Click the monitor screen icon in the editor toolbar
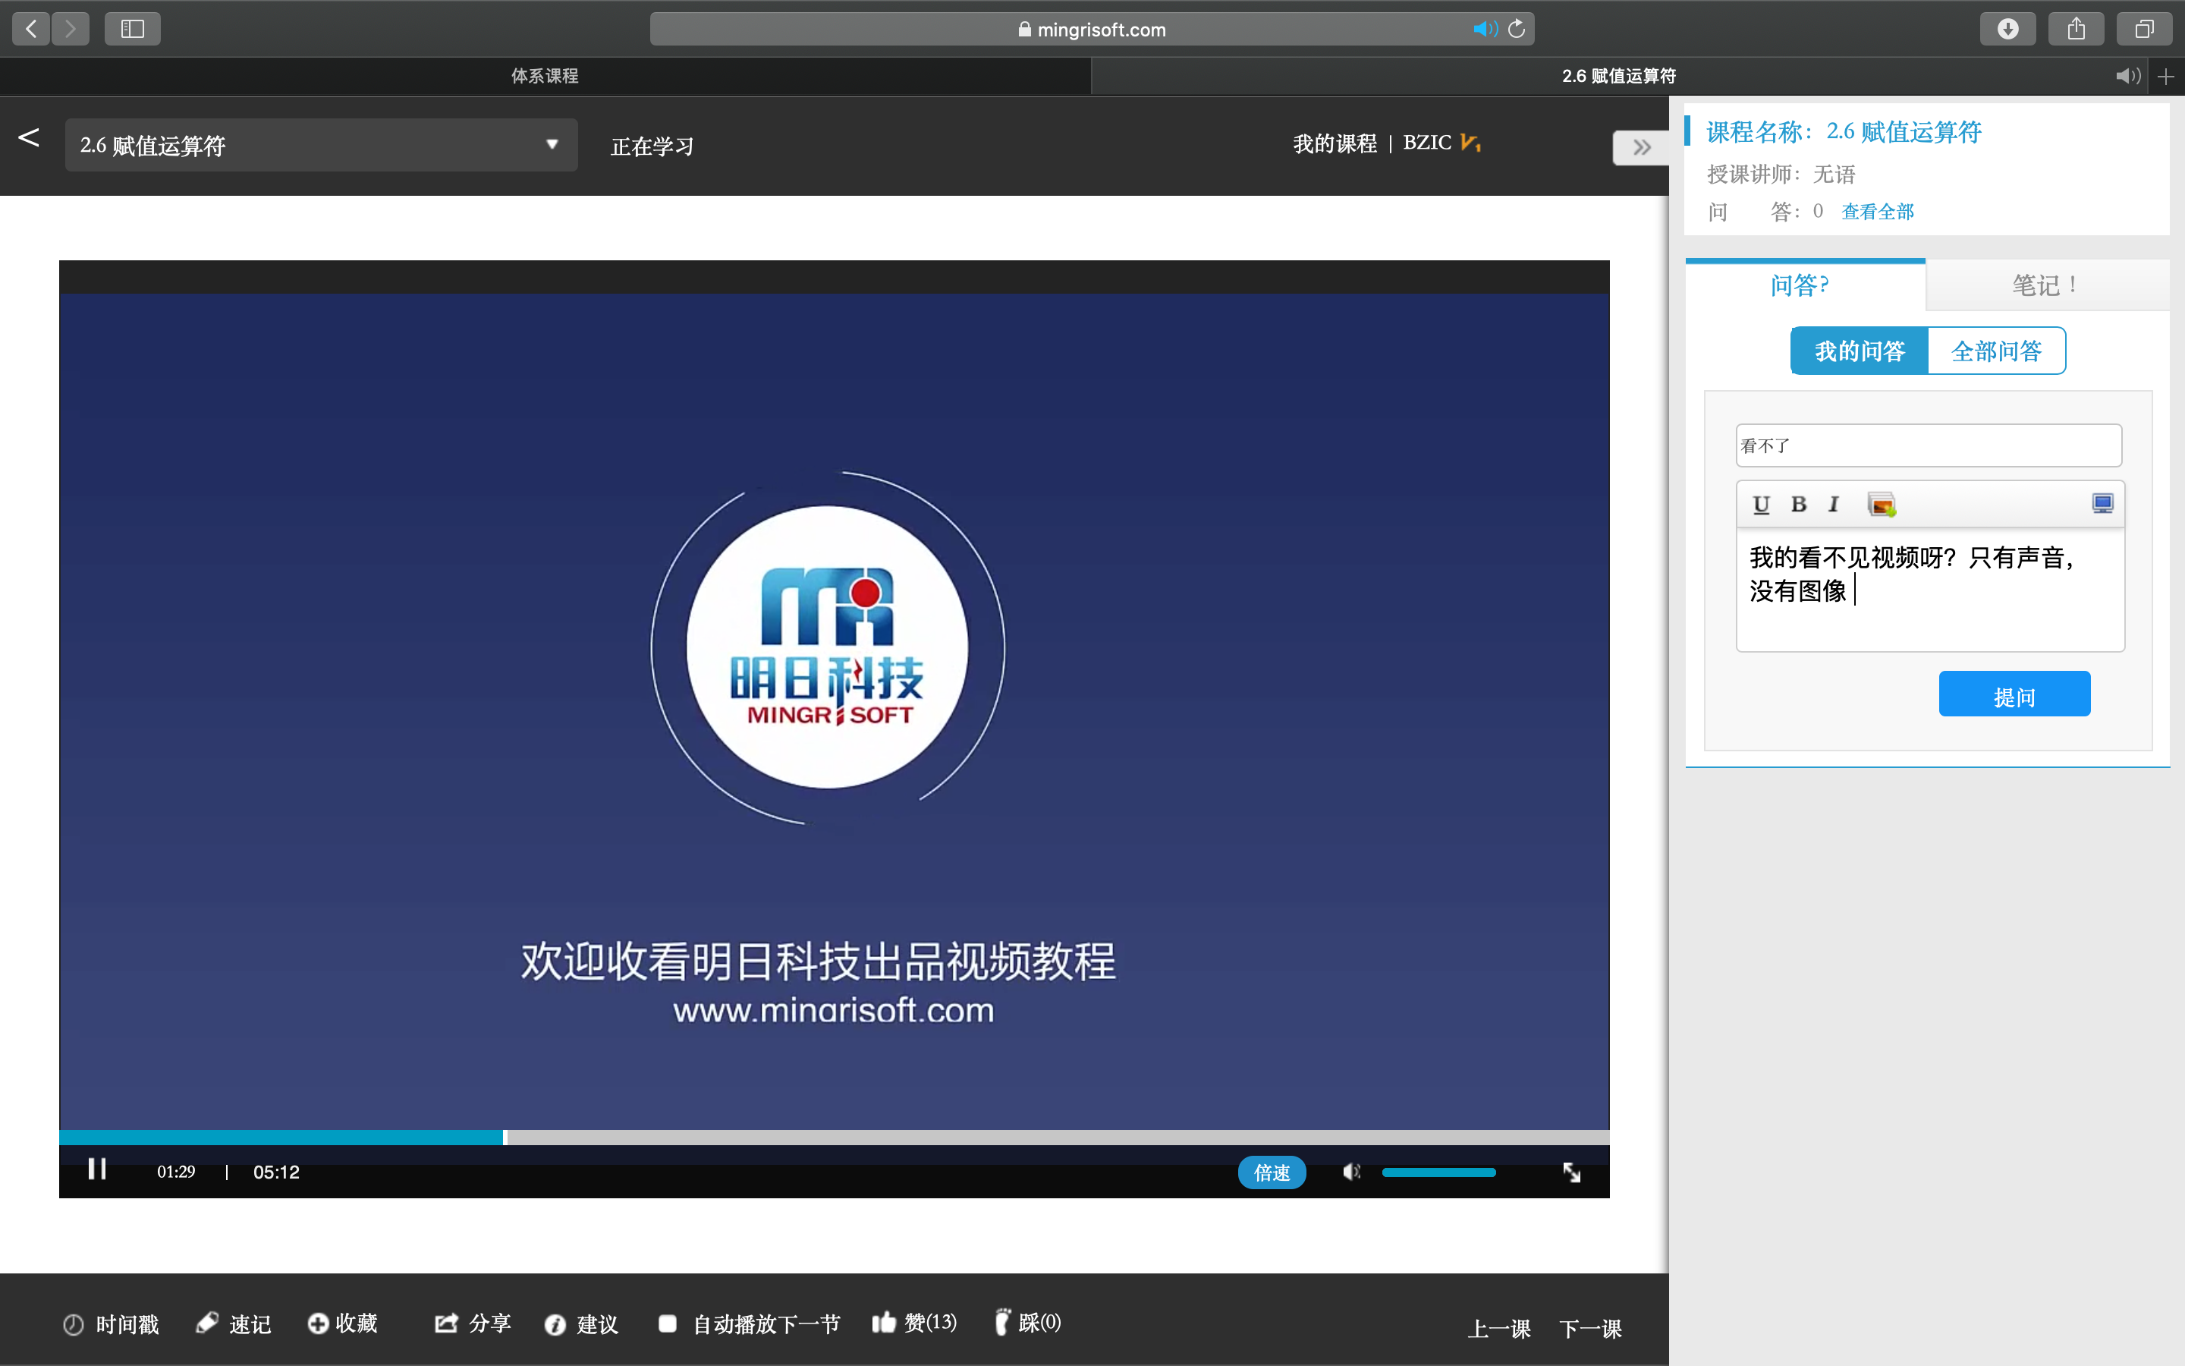The image size is (2185, 1366). click(2102, 503)
